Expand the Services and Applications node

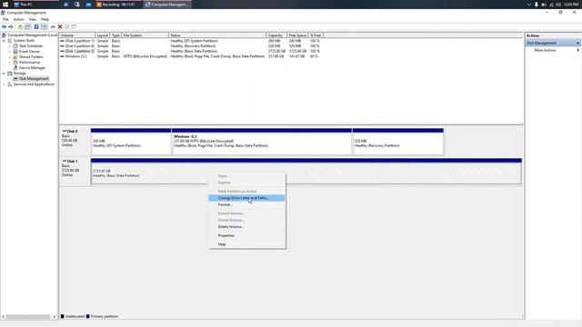coord(4,84)
